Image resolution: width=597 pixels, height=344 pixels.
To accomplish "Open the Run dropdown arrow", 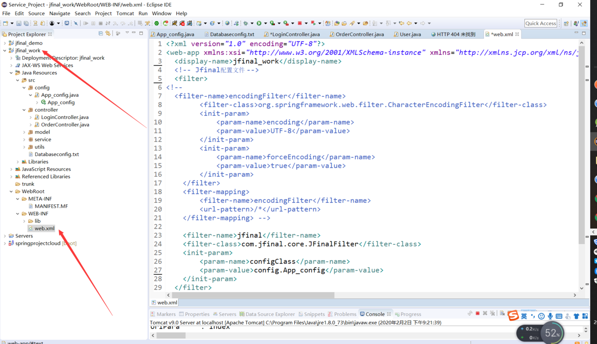I will 265,23.
